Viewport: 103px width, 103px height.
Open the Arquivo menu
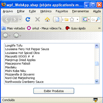pos(8,11)
